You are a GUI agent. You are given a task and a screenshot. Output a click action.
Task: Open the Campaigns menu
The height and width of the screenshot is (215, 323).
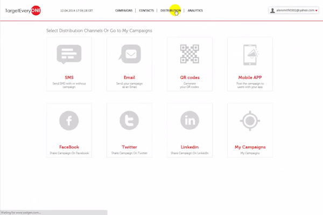coord(124,11)
